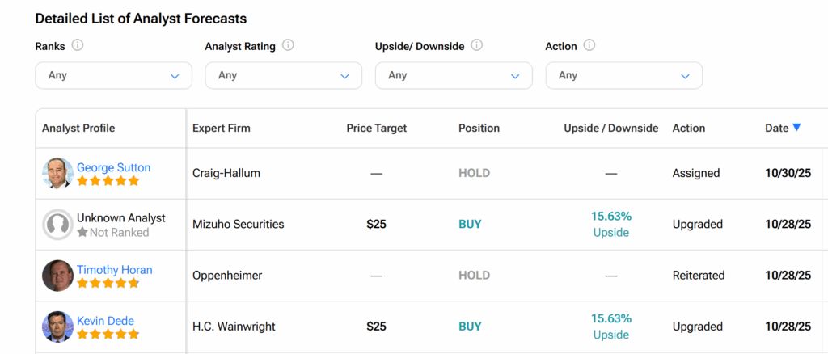Click the Upside/Downside info icon
This screenshot has width=828, height=354.
click(x=476, y=46)
